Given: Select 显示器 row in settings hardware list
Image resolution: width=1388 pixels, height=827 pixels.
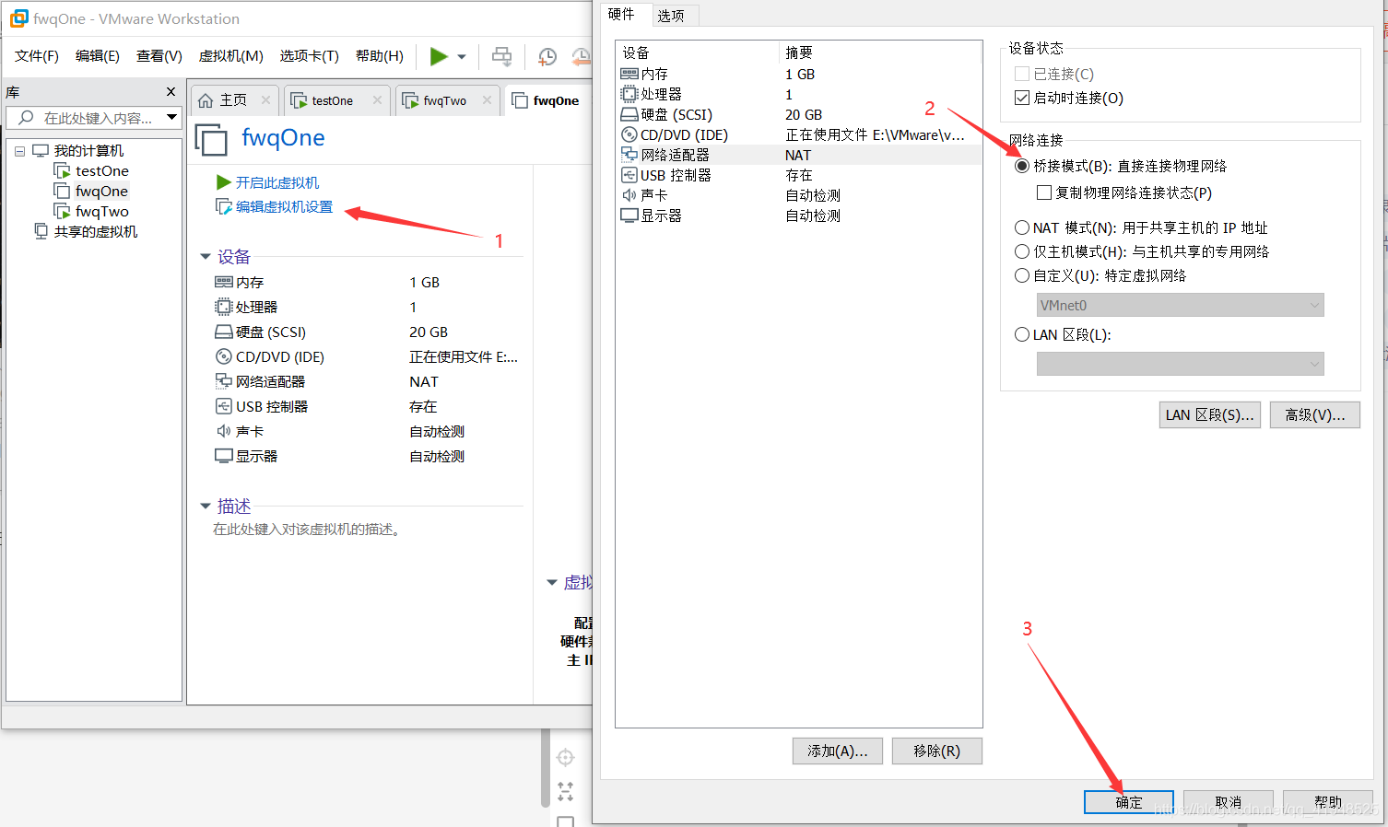Looking at the screenshot, I should (x=798, y=215).
